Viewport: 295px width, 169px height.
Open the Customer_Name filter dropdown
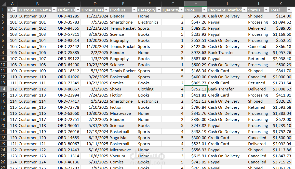[x=54, y=10]
